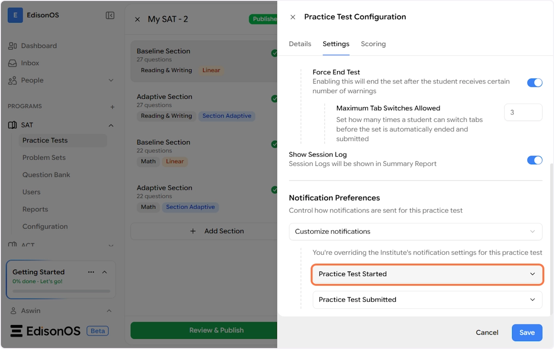Click the Maximum Tab Switches input field
The image size is (554, 349).
click(x=523, y=112)
